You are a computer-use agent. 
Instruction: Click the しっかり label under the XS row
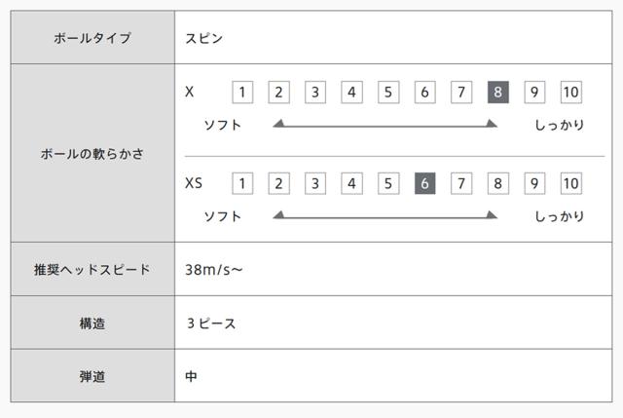pos(559,215)
